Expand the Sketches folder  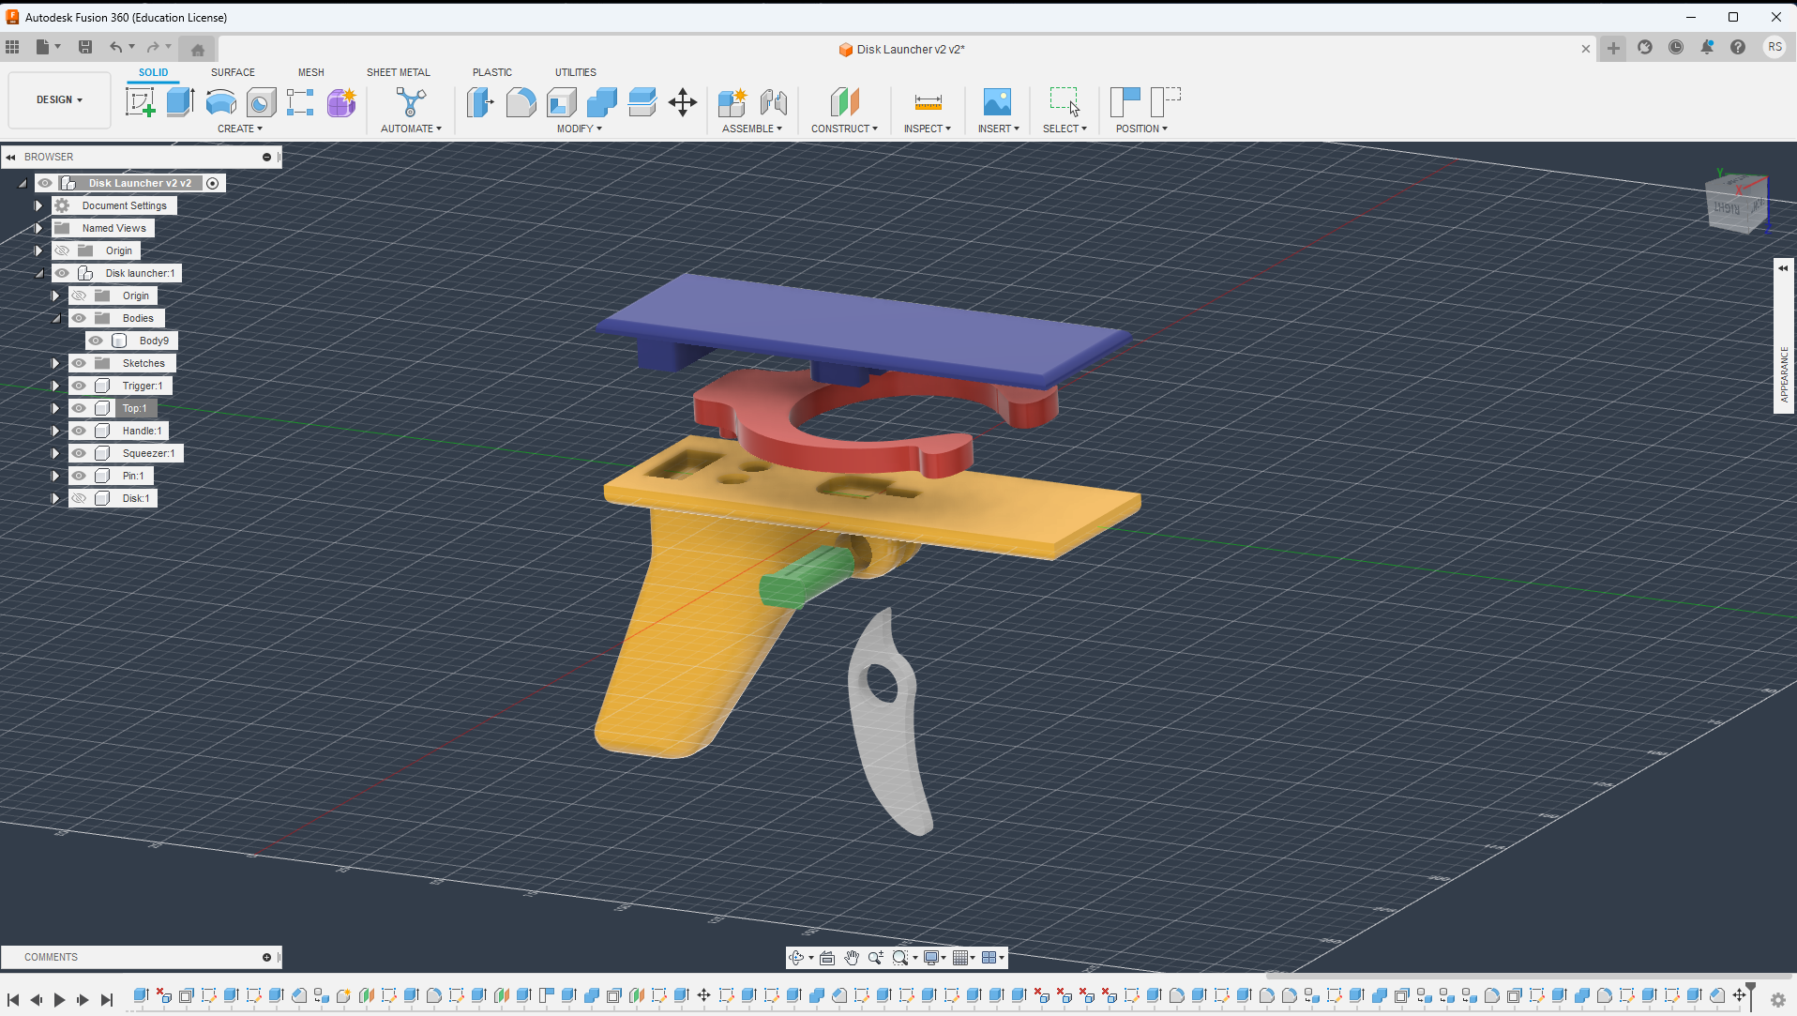[55, 363]
